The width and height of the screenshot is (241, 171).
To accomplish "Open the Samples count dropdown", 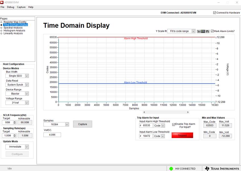I will (x=67, y=124).
